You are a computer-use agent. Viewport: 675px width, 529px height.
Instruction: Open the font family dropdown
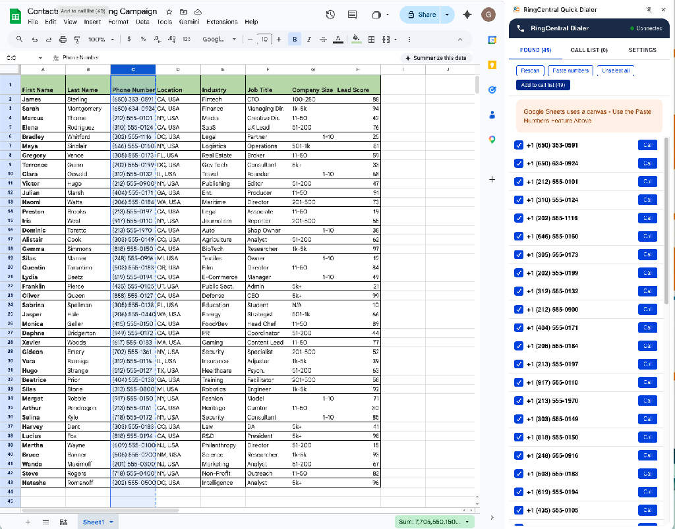[219, 39]
